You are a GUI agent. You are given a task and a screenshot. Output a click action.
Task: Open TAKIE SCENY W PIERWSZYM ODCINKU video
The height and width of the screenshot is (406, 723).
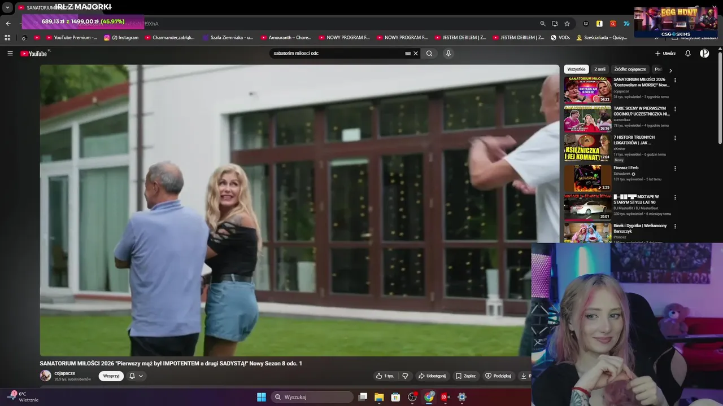pos(587,118)
